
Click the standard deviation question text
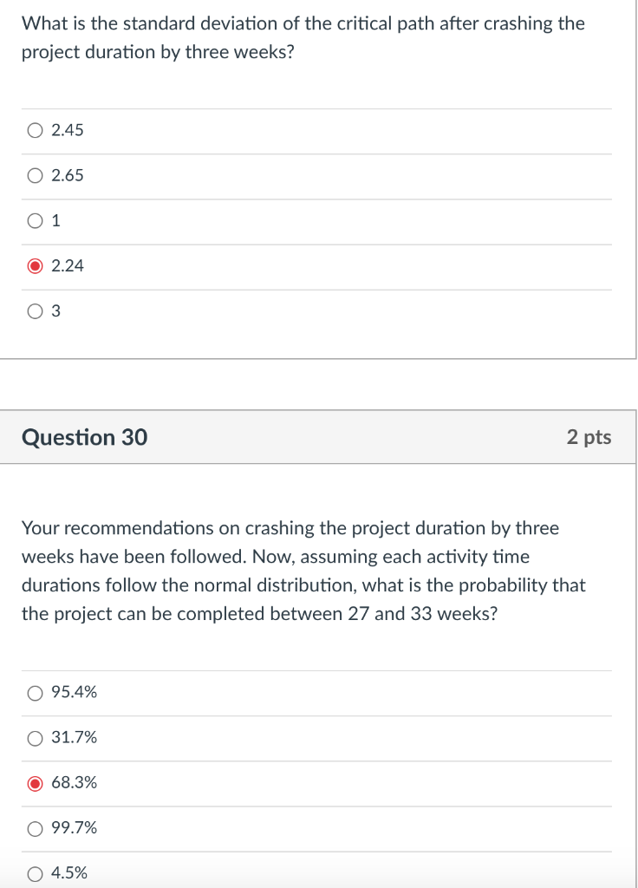(x=303, y=37)
